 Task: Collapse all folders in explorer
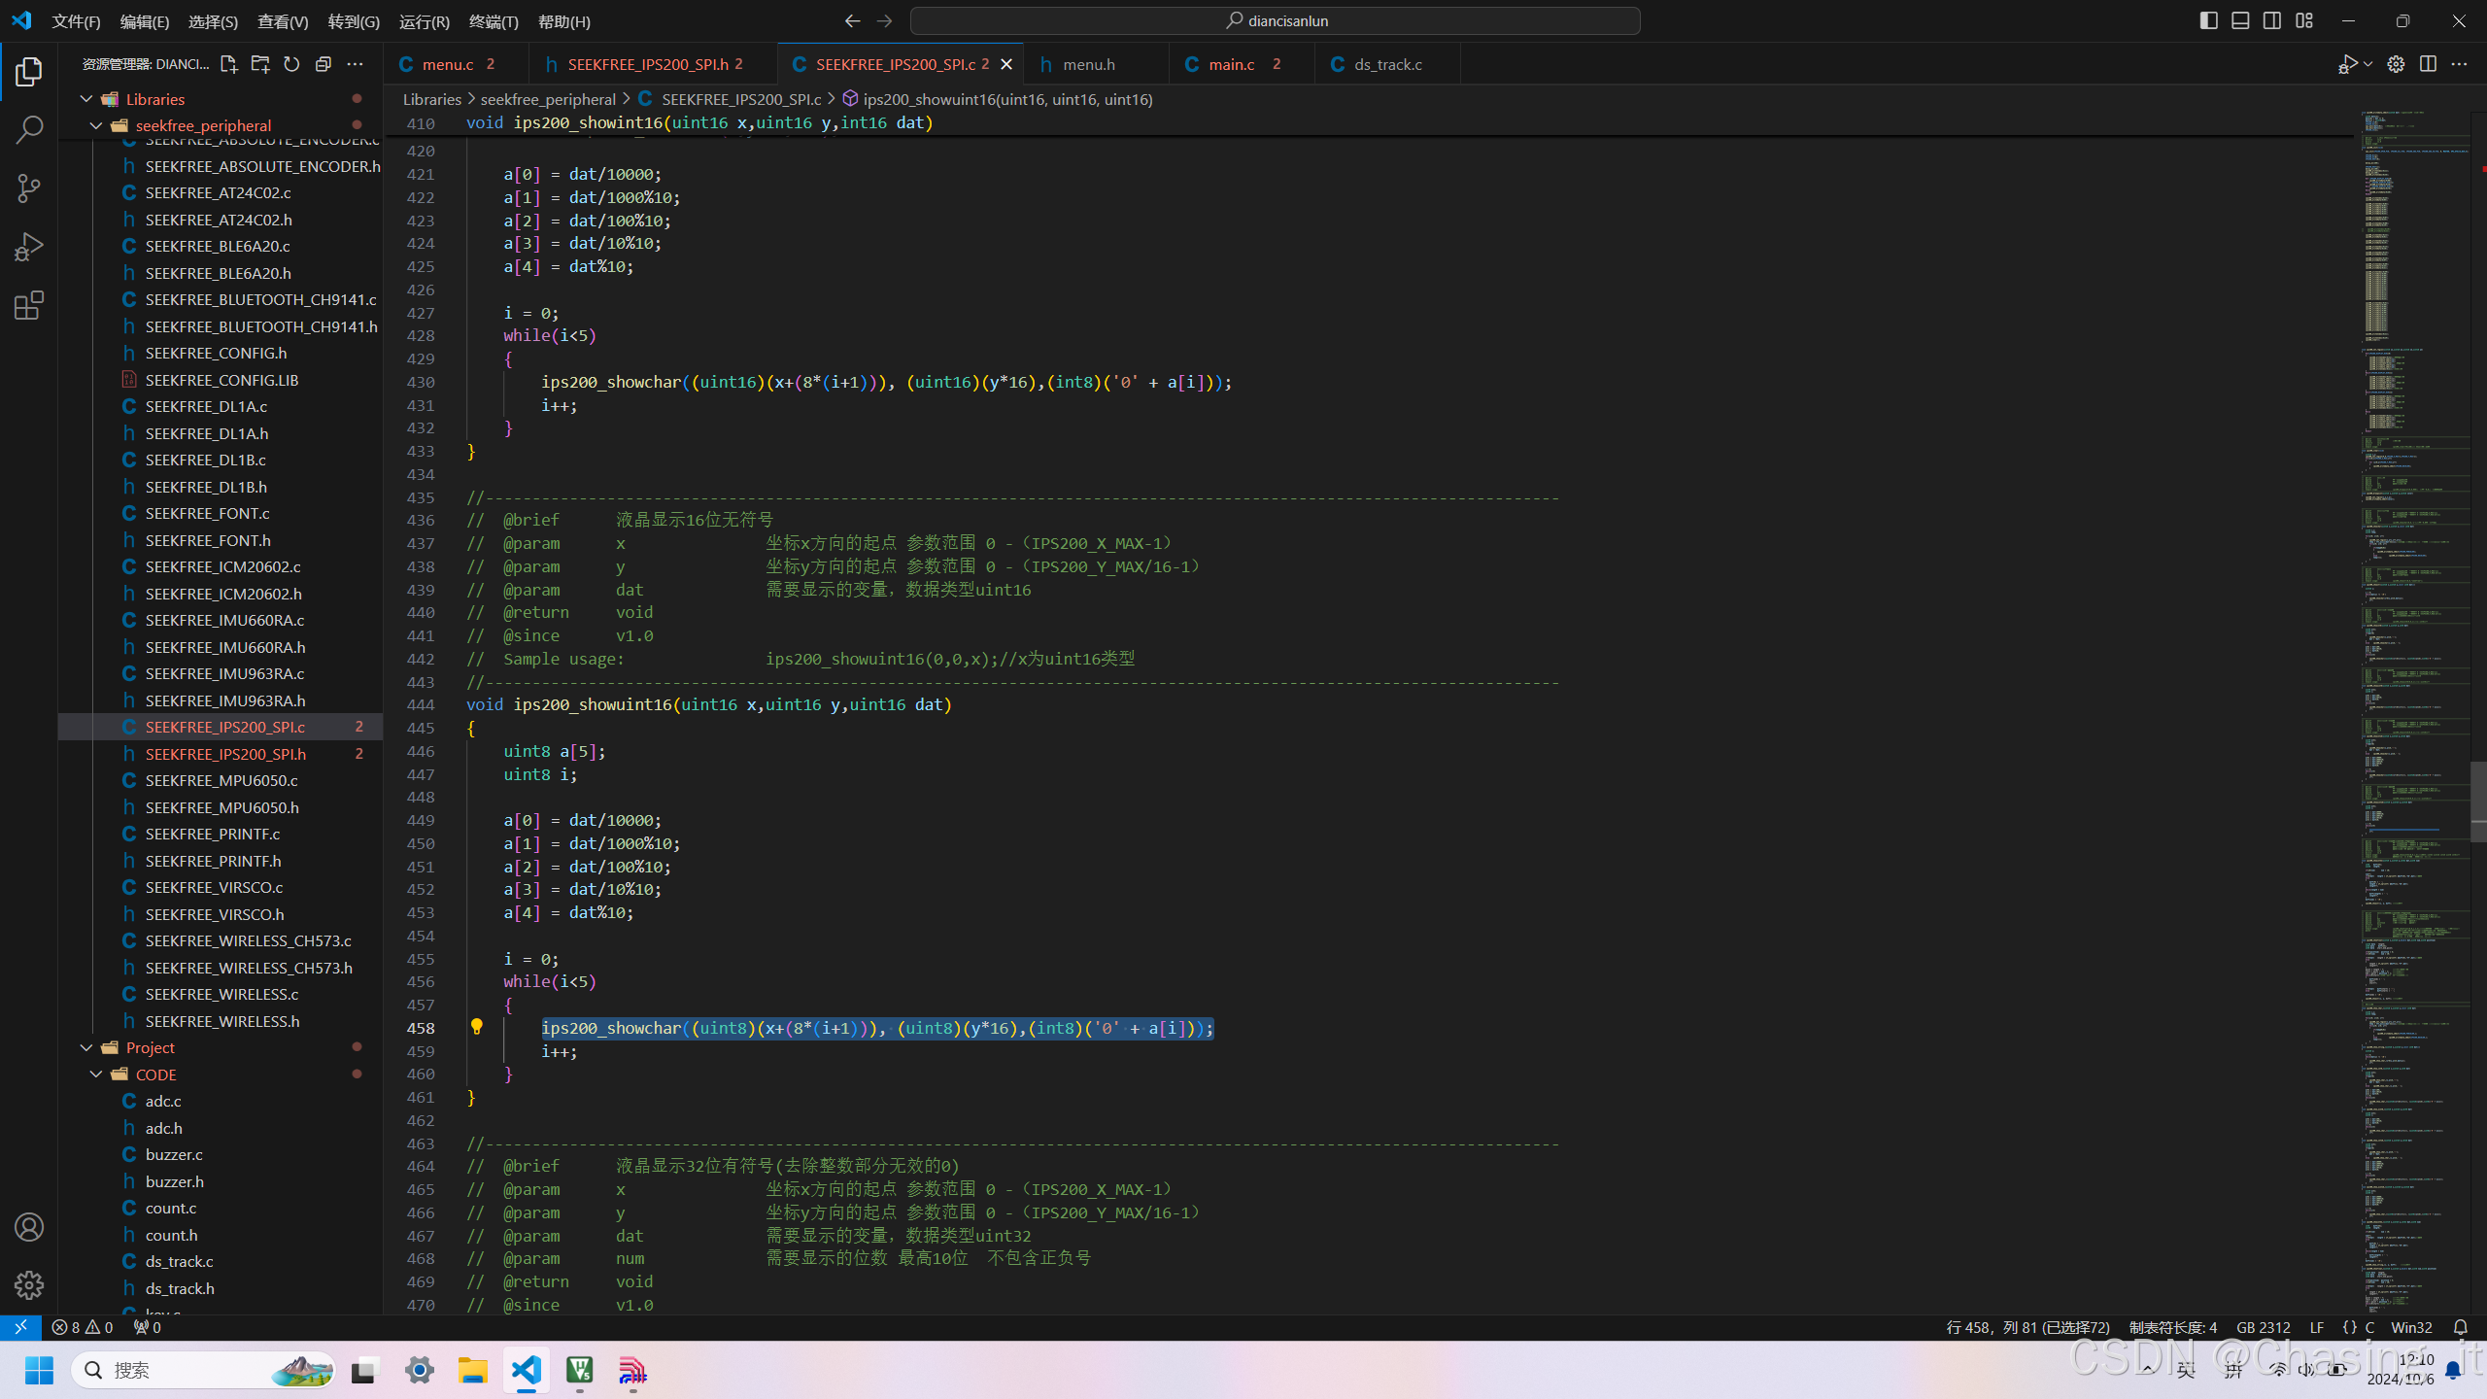coord(324,64)
